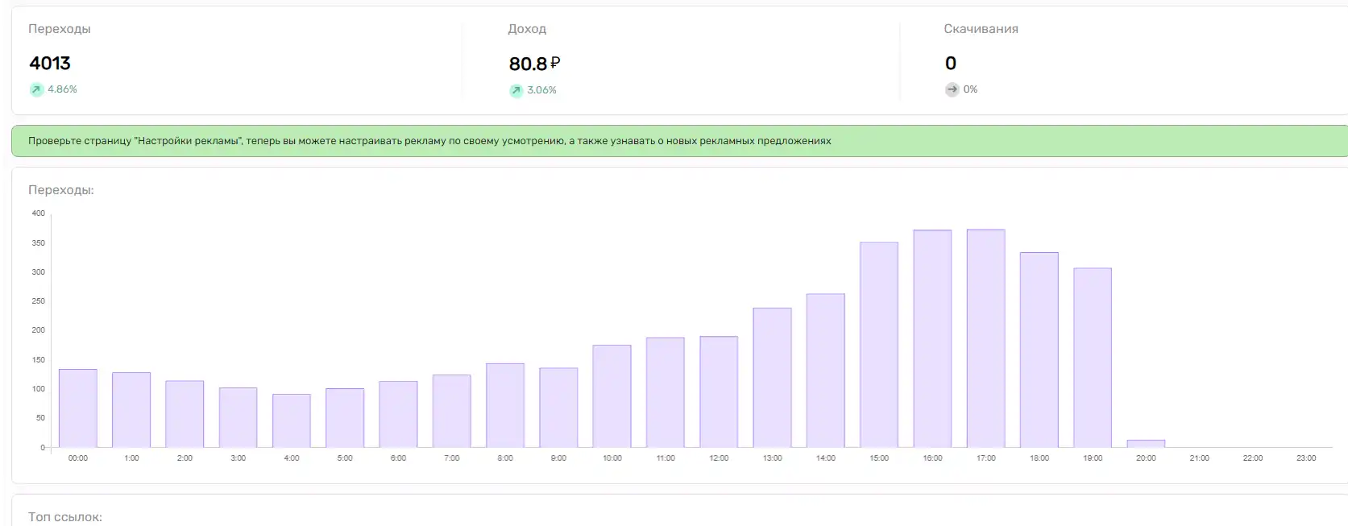The image size is (1348, 526).
Task: Click the 22:00 time label under the chart
Action: [x=1253, y=458]
